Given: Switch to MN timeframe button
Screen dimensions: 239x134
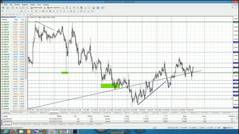Looking at the screenshot, I should click(31, 14).
